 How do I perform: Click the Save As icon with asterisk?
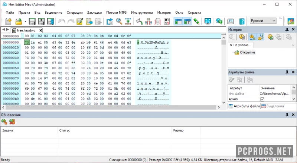tap(41, 21)
